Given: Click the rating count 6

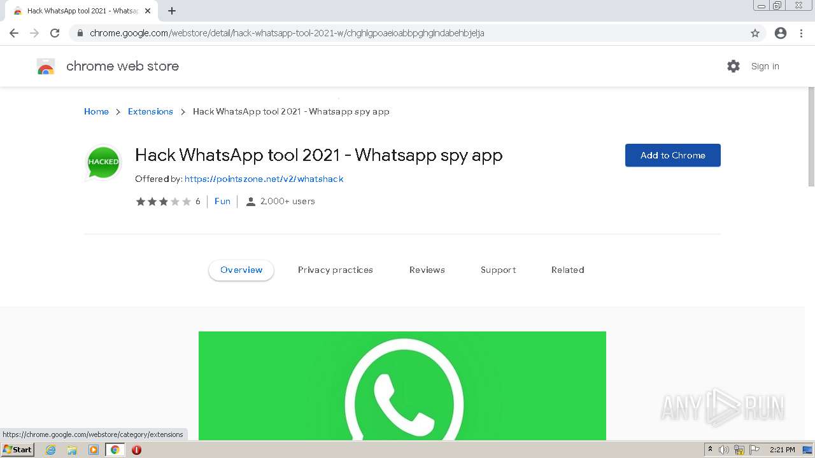Looking at the screenshot, I should [x=198, y=202].
